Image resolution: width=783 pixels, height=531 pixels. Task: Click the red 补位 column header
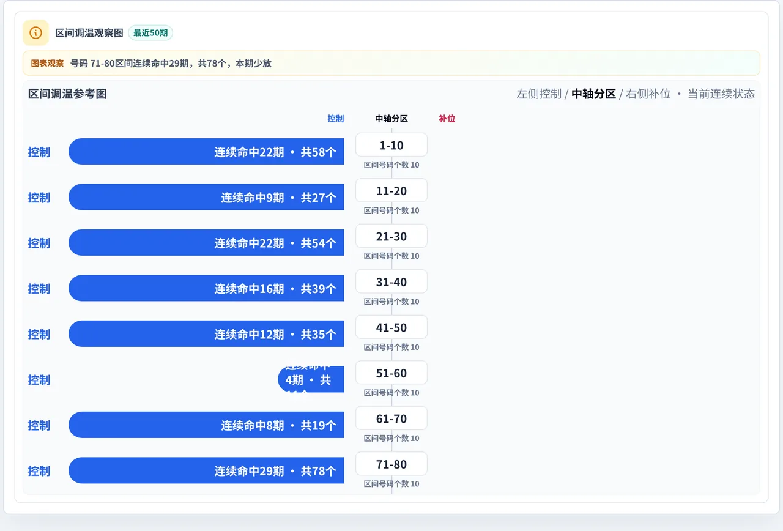coord(447,119)
